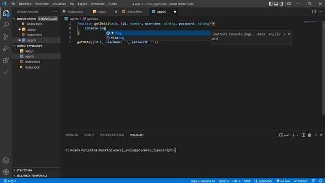Kill terminal with trash icon

[309, 135]
